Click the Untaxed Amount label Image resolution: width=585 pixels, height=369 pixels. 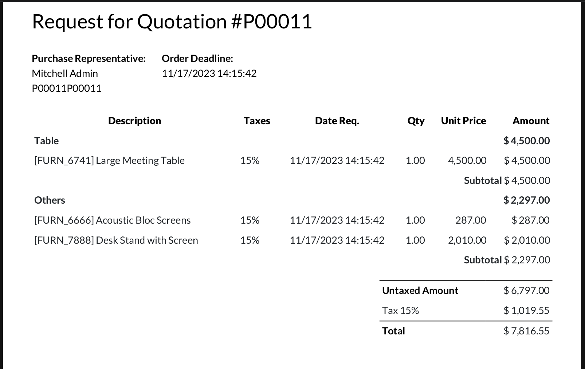point(420,291)
